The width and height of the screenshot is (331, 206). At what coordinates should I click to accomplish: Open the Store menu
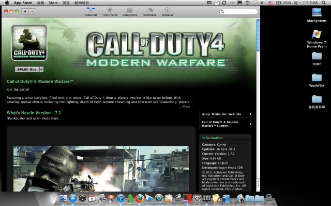pyautogui.click(x=53, y=3)
